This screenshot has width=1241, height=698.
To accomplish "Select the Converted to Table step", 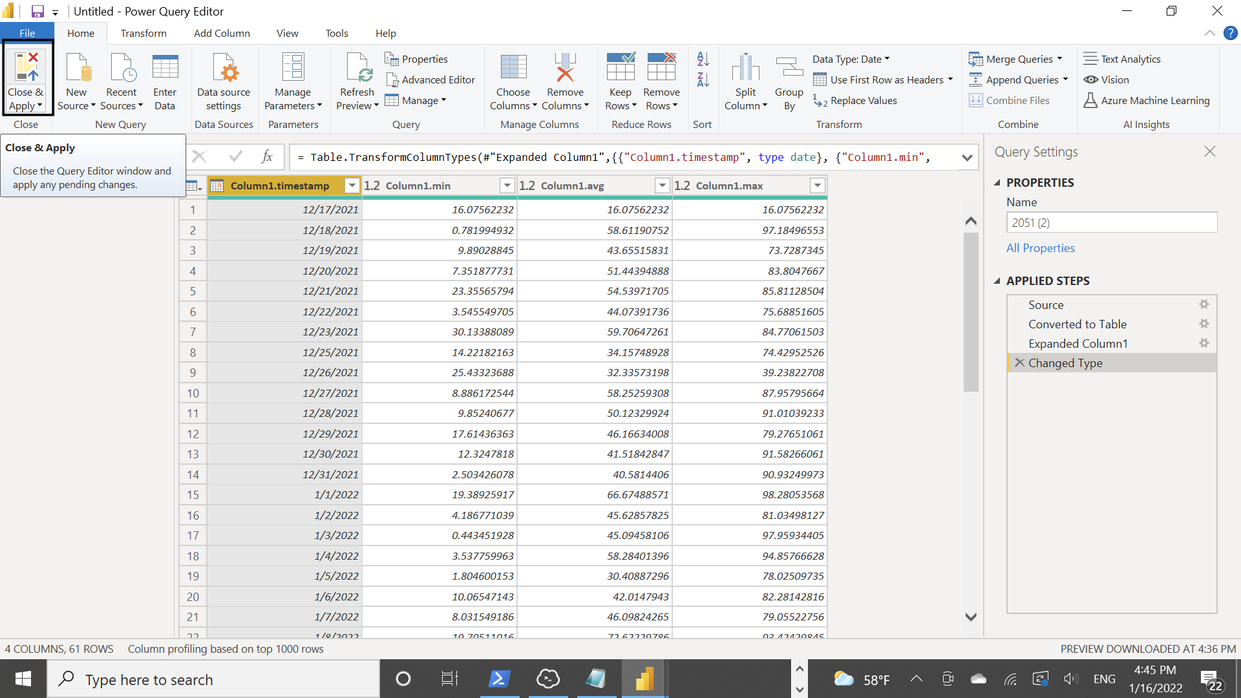I will click(1112, 324).
